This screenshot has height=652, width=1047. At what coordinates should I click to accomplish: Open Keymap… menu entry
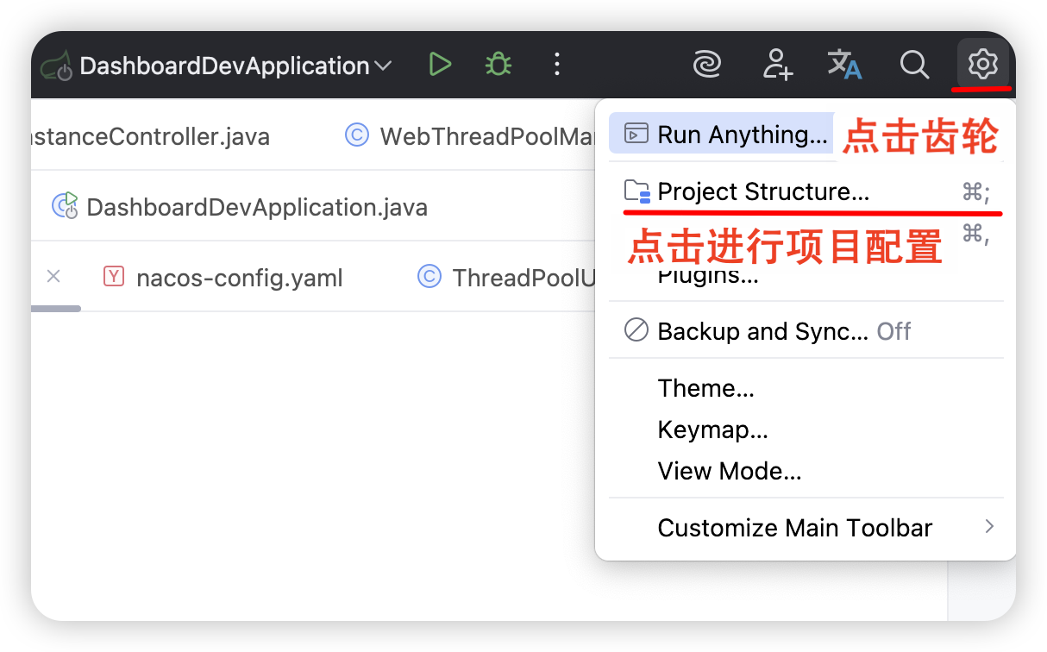(806, 429)
